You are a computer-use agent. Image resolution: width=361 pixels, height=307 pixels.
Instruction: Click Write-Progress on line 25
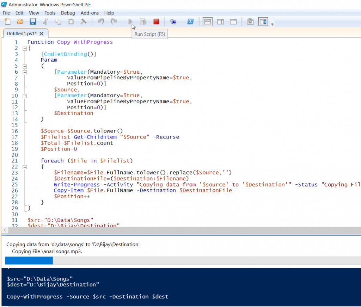pos(77,185)
